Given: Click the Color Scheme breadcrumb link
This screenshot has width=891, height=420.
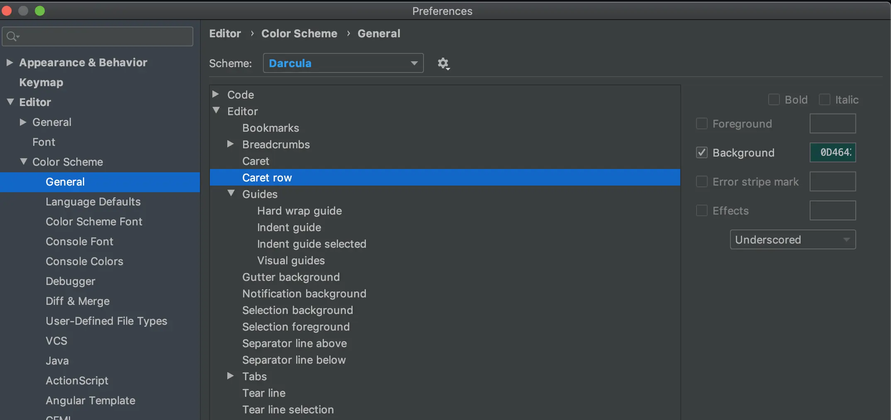Looking at the screenshot, I should pyautogui.click(x=299, y=34).
